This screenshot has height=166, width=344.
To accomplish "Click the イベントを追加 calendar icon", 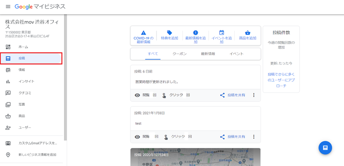I will click(x=221, y=33).
